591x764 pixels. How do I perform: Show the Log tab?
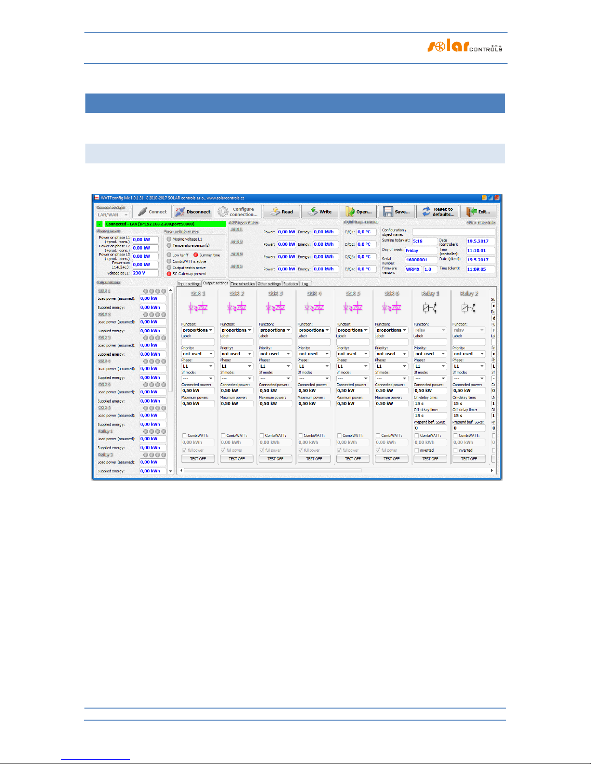point(305,284)
